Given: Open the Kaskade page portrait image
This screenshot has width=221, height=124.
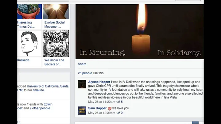Looking at the screenshot, I should (x=29, y=43).
